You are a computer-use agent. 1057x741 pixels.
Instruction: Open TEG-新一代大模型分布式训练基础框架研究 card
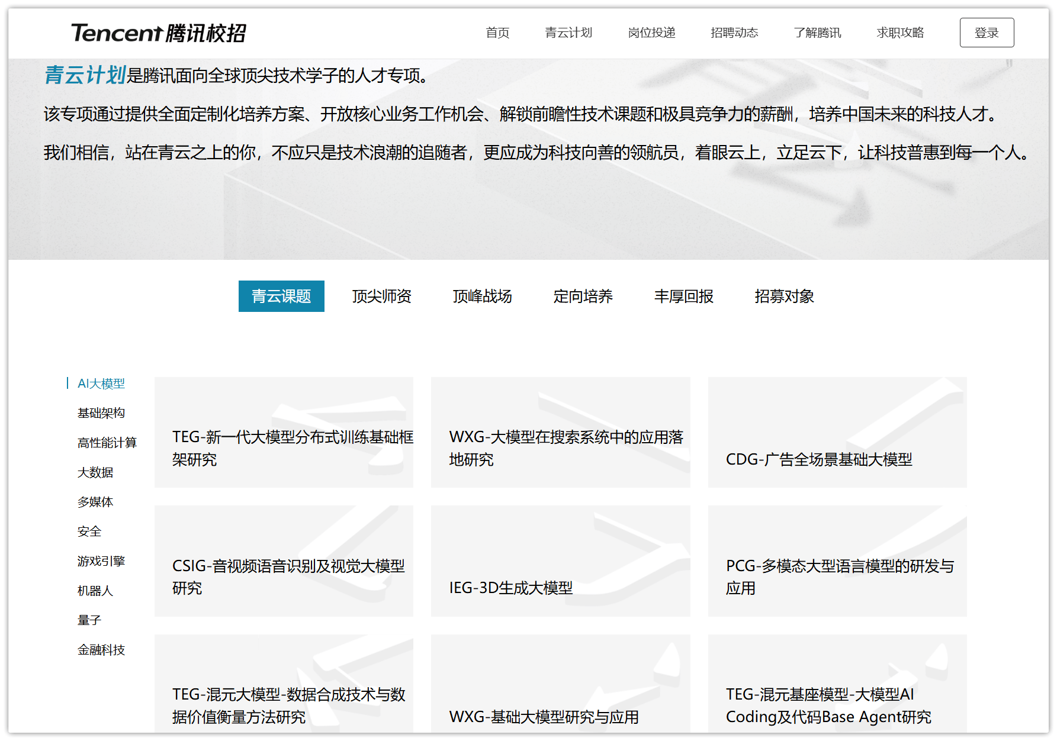coord(284,432)
